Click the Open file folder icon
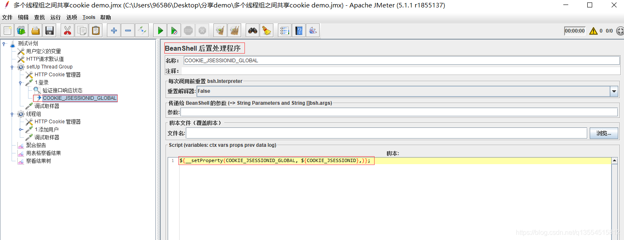The image size is (624, 240). pyautogui.click(x=36, y=31)
